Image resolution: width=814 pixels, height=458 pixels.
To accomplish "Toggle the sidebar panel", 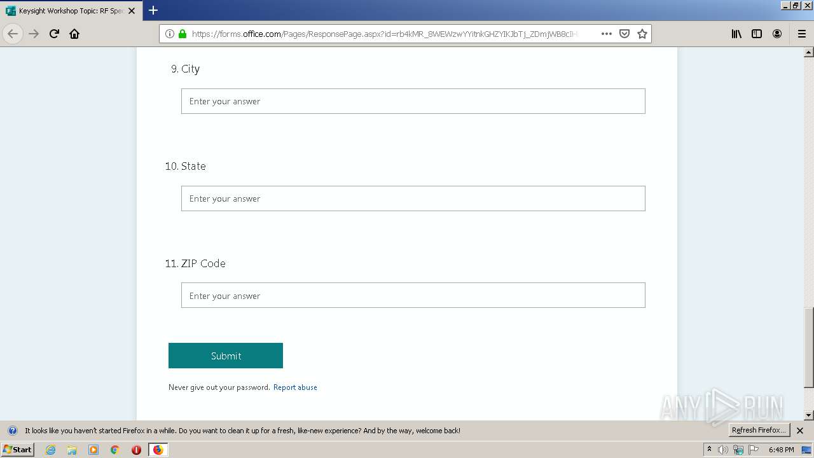I will (757, 34).
